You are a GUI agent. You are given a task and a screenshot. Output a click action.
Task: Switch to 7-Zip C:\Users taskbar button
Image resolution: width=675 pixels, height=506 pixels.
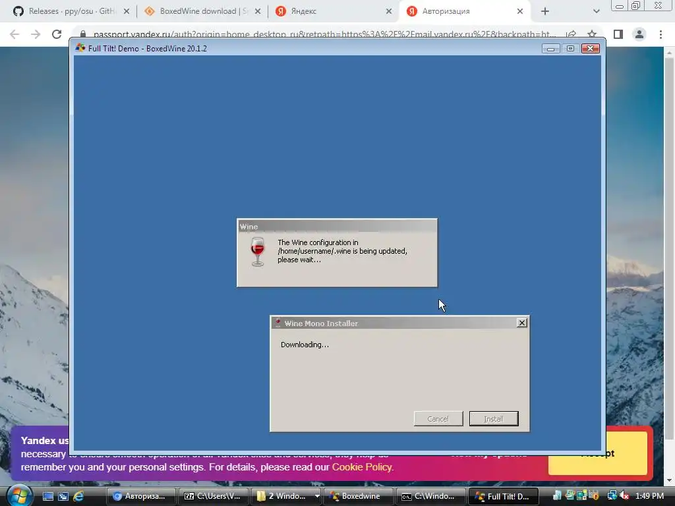pos(214,496)
